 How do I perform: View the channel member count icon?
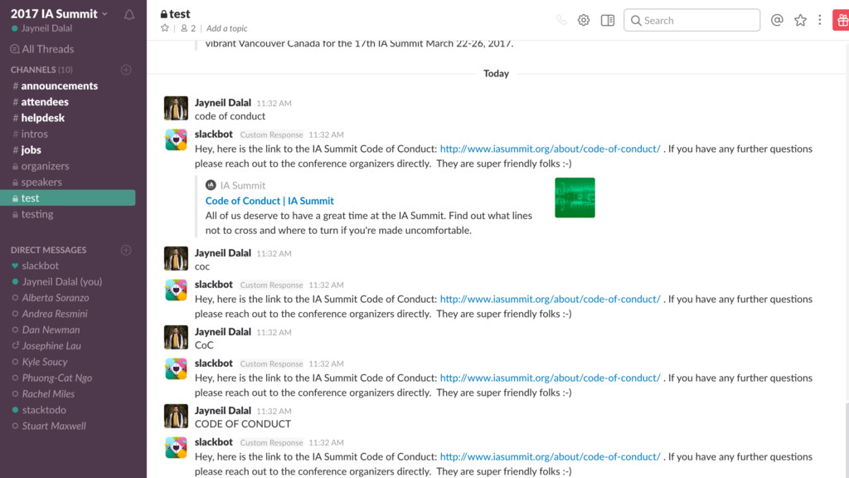click(x=188, y=28)
